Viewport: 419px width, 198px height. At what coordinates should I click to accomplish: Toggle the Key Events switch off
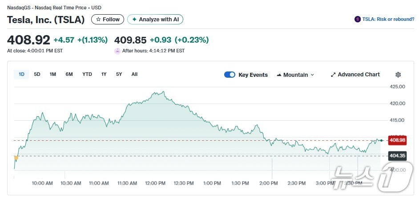click(x=230, y=75)
